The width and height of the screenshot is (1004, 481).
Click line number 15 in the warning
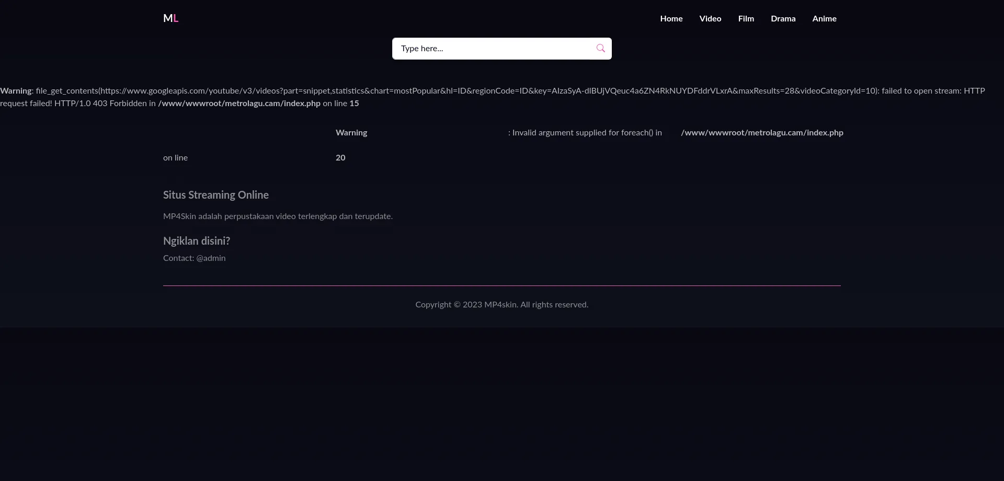click(354, 104)
